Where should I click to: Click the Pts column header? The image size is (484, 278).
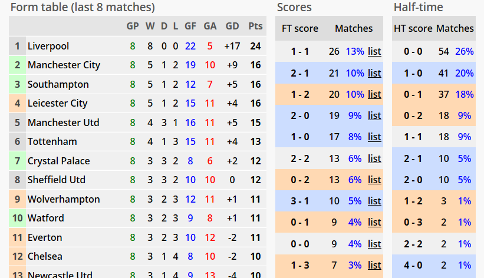(x=256, y=27)
